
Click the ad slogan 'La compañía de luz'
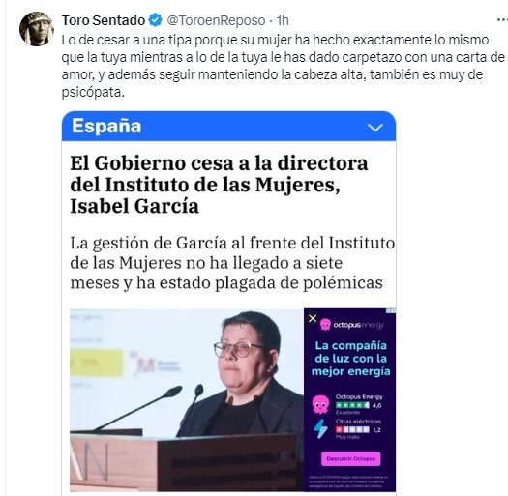[x=351, y=359]
